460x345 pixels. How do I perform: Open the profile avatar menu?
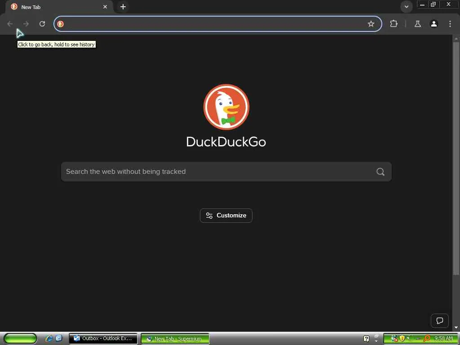click(x=434, y=24)
